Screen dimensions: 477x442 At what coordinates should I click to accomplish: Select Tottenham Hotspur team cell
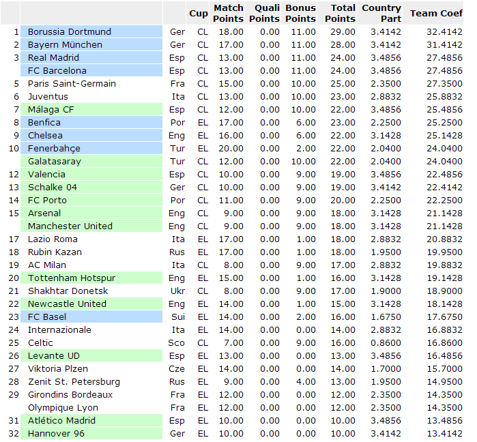coord(91,278)
